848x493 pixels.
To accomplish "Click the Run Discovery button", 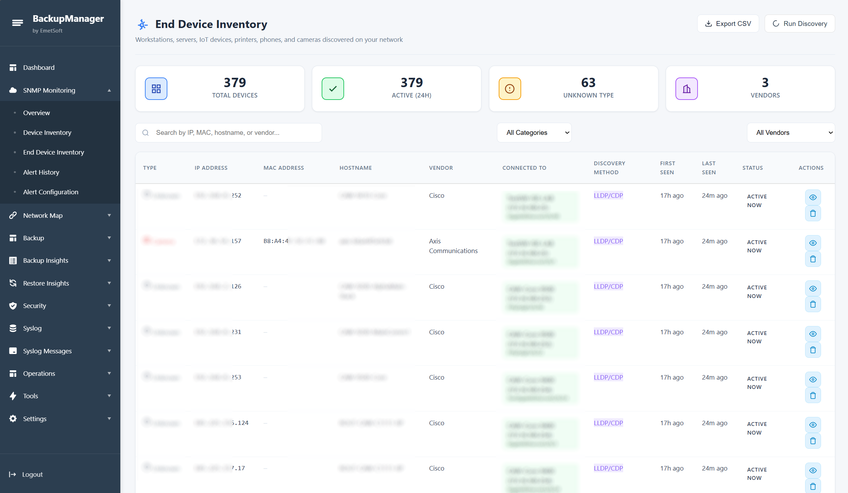I will 800,24.
